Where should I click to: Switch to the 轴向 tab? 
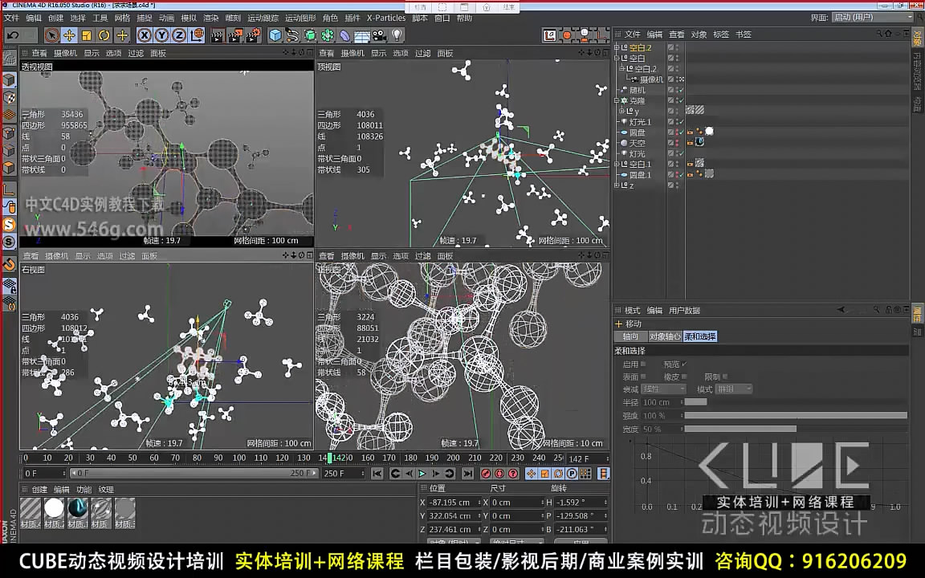click(x=630, y=337)
